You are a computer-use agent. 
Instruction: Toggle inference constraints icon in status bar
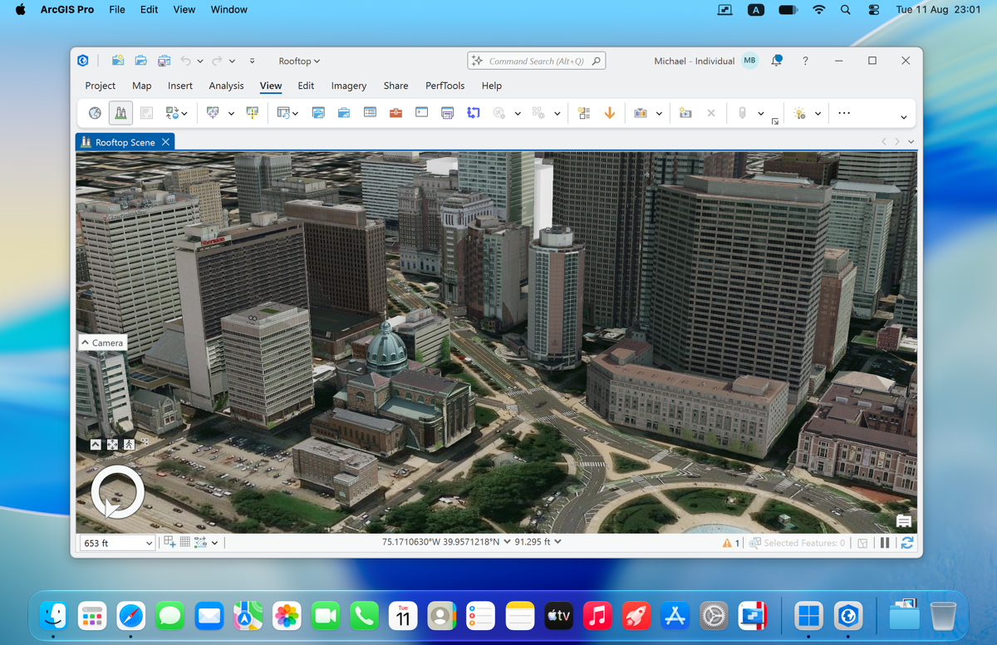(201, 542)
